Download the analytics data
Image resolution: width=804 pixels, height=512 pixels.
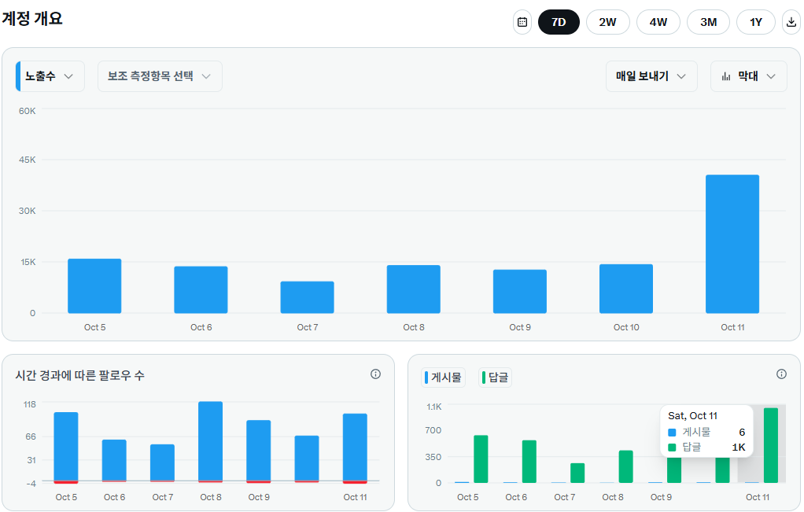pyautogui.click(x=791, y=23)
